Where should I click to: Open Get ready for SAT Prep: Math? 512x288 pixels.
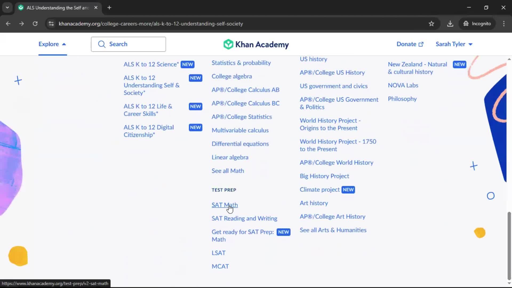[243, 236]
